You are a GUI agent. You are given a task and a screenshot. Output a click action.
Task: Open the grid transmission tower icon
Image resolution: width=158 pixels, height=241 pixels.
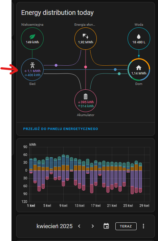coord(32,66)
